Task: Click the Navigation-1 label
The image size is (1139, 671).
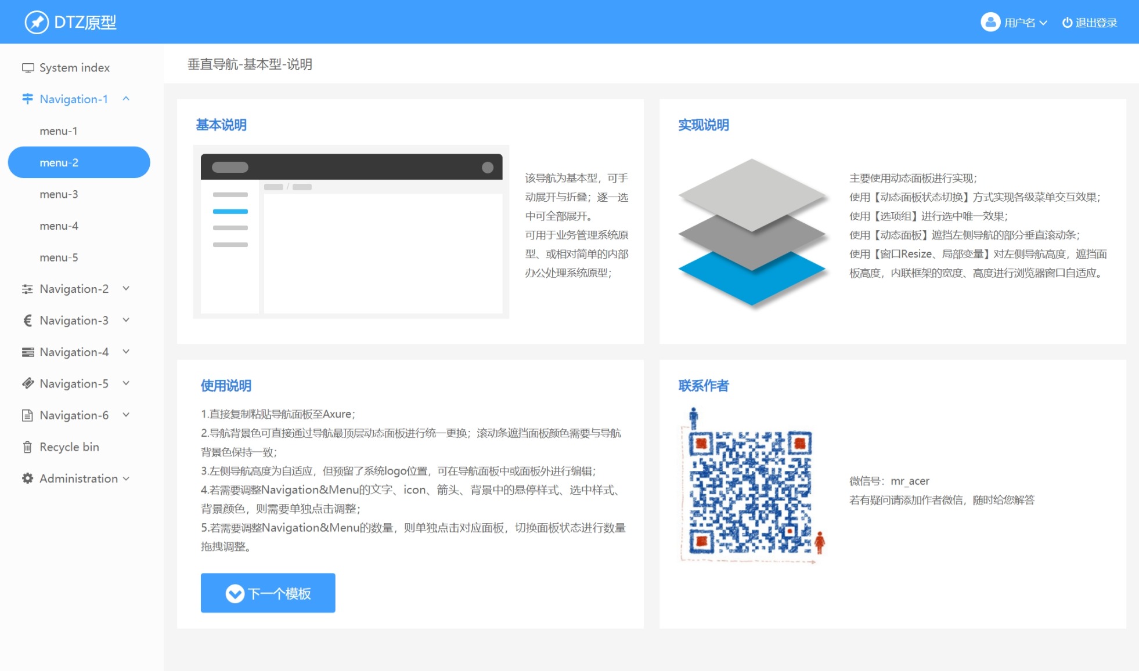Action: tap(74, 99)
